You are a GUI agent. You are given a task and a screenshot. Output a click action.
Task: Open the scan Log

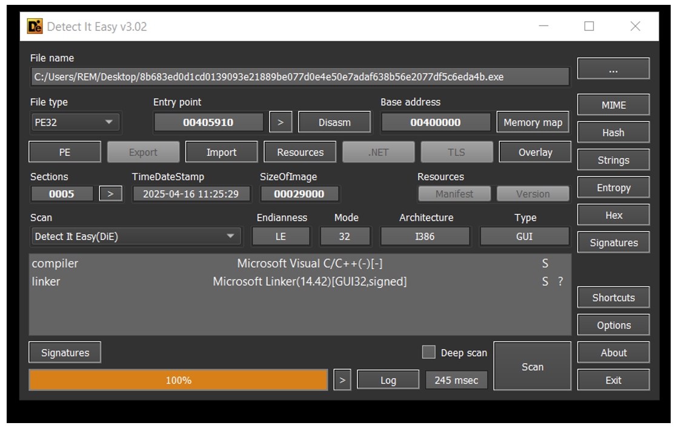click(388, 380)
